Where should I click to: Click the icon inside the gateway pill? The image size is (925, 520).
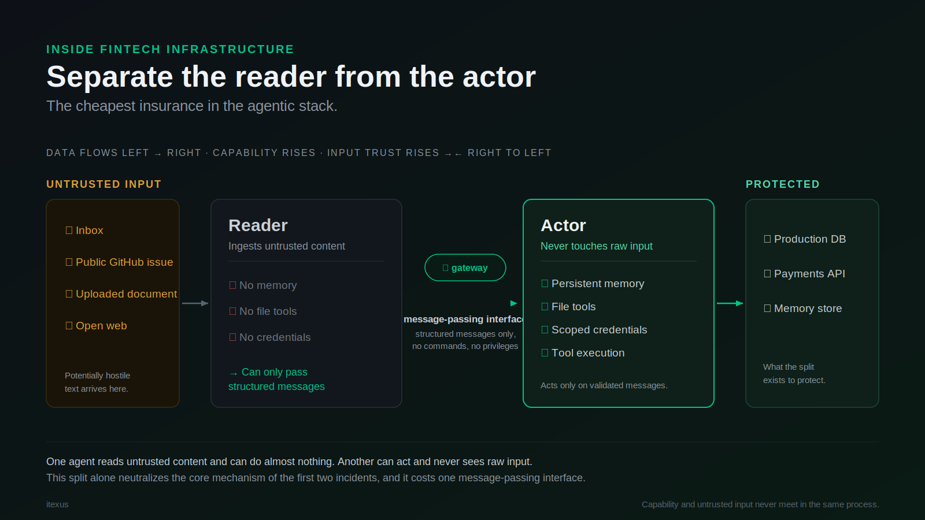(x=446, y=268)
